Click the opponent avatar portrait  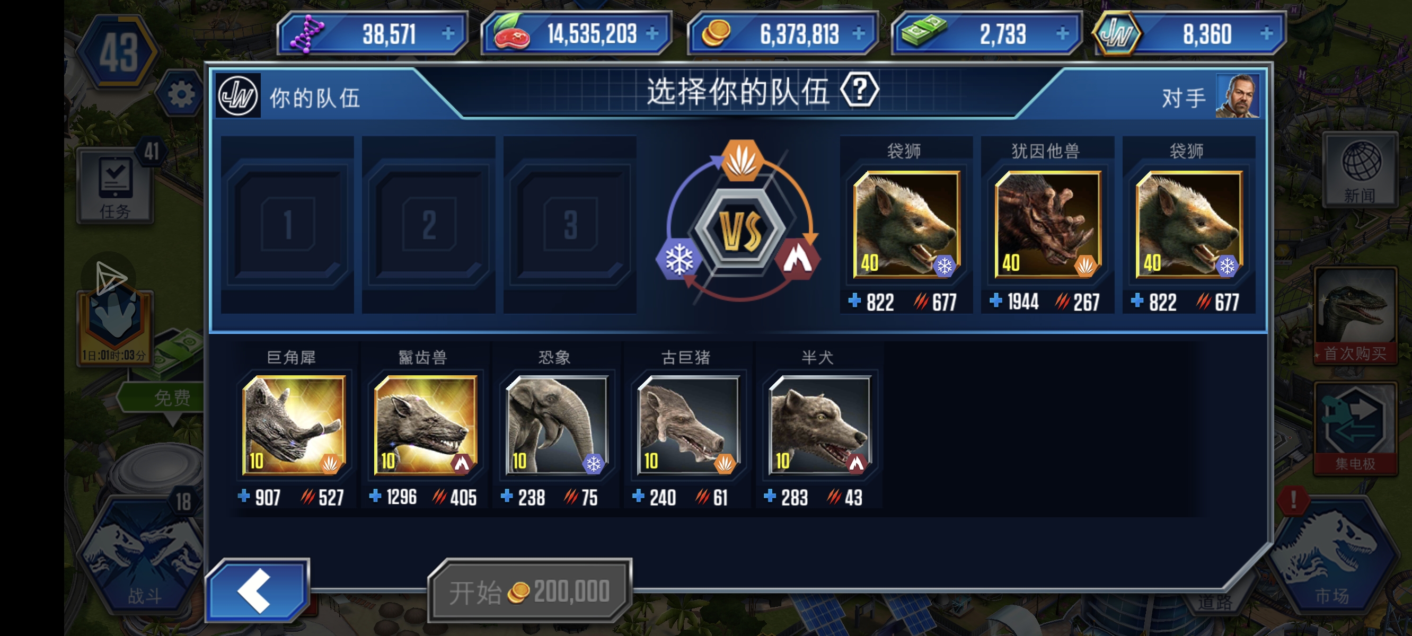(x=1237, y=96)
